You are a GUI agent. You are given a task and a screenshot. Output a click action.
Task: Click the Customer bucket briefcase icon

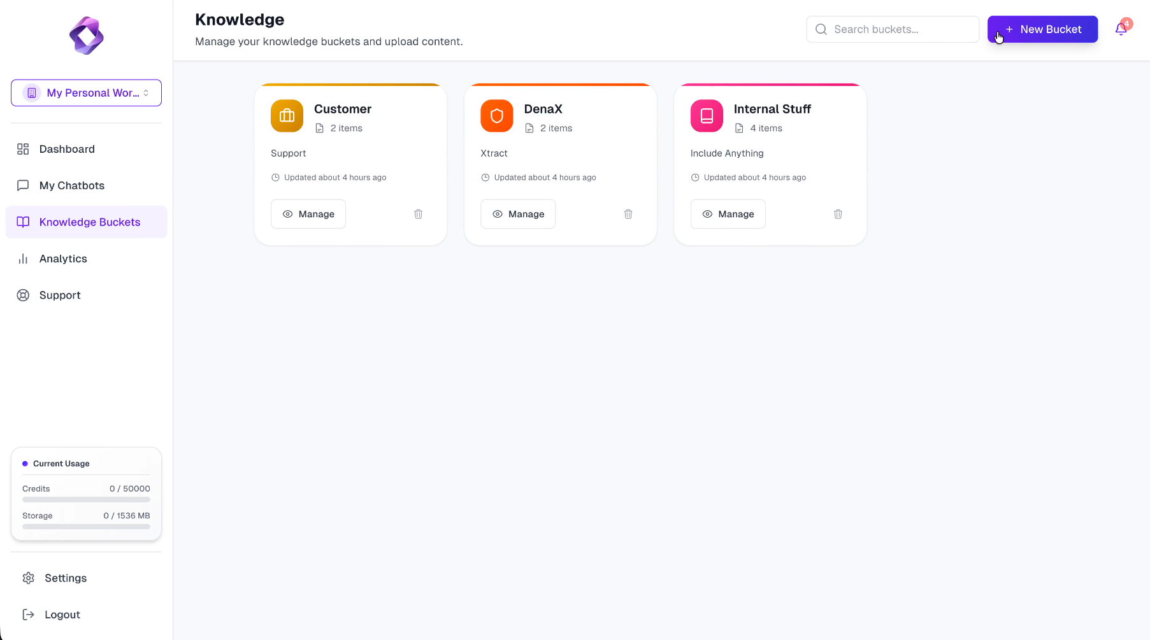click(x=286, y=116)
